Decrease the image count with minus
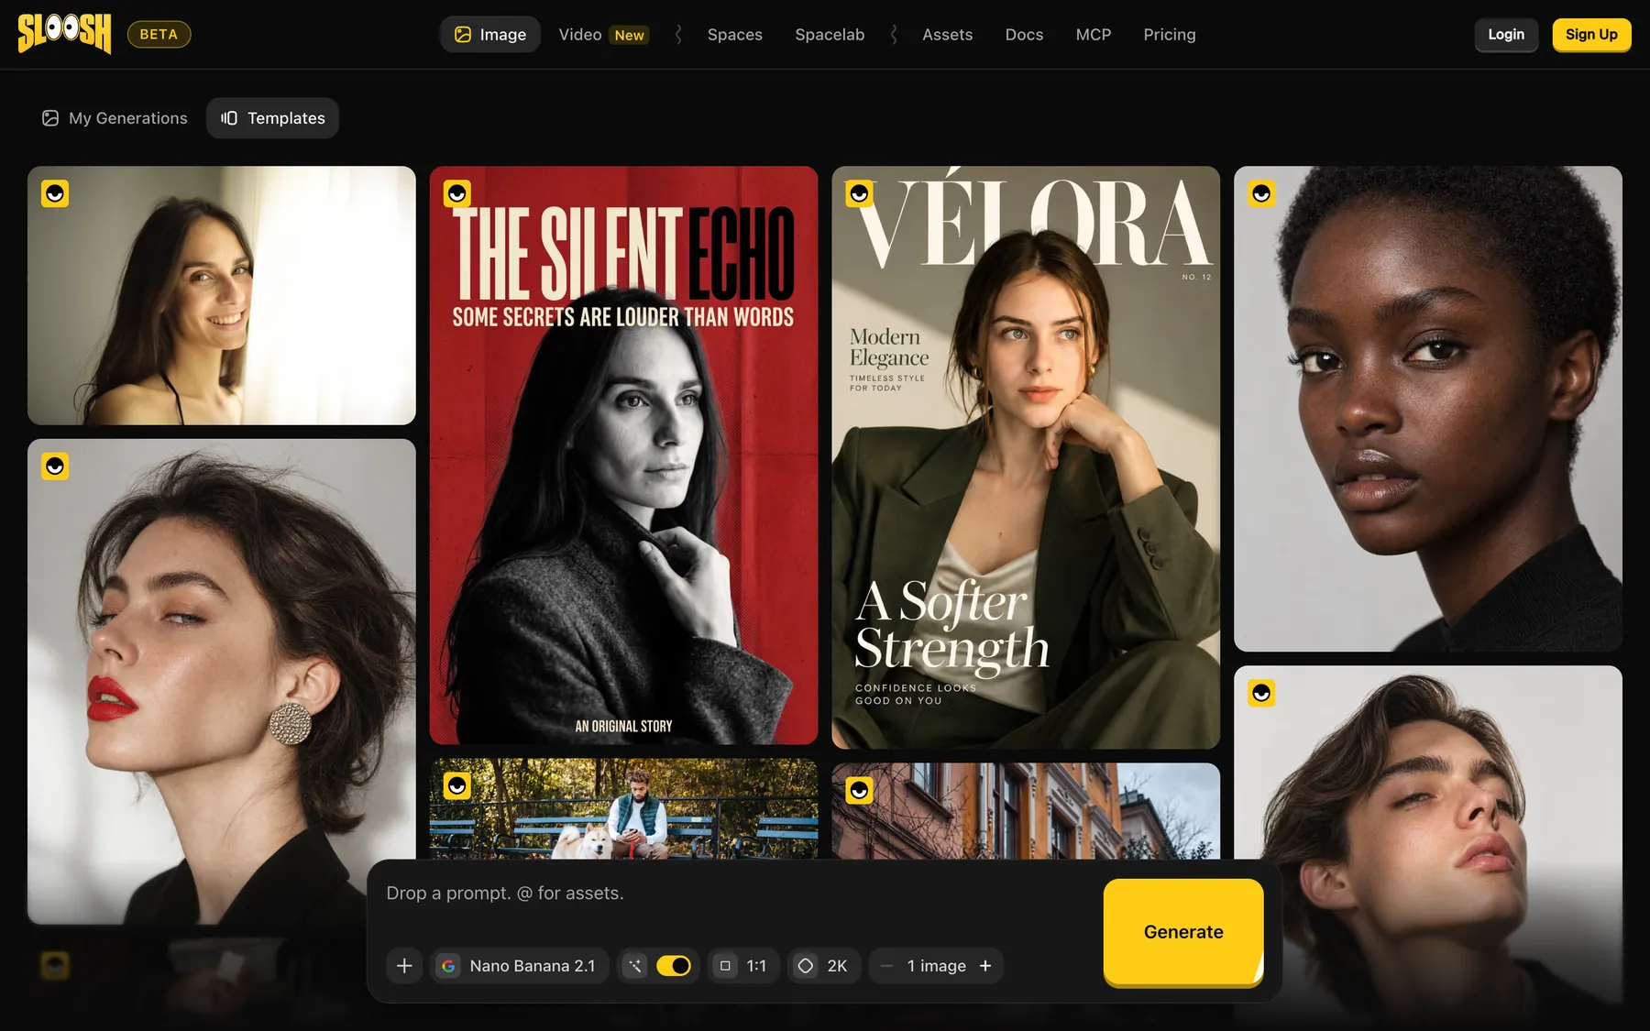The height and width of the screenshot is (1031, 1650). pyautogui.click(x=886, y=966)
